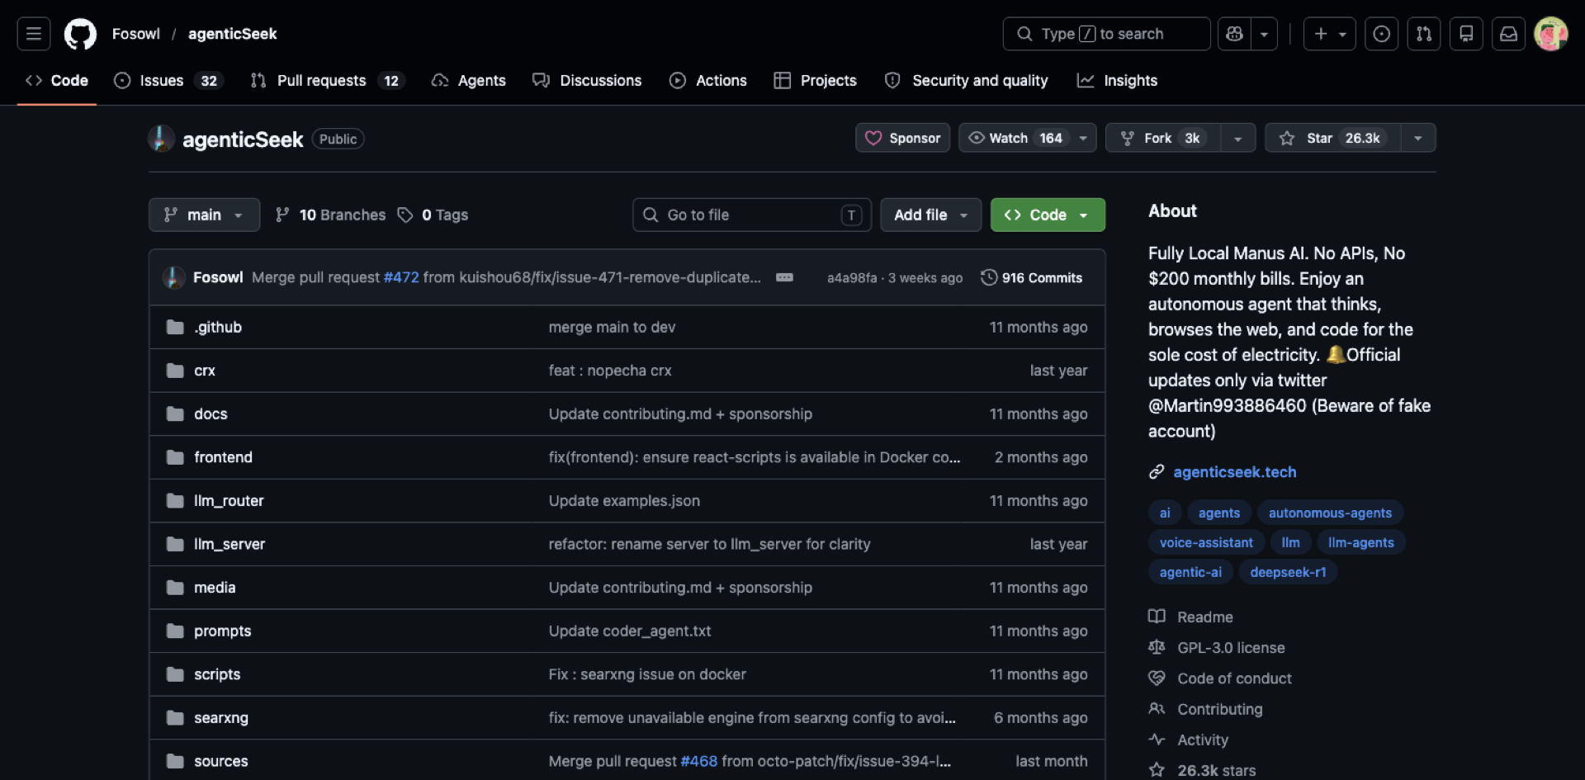The width and height of the screenshot is (1585, 780).
Task: Open the Discussions tab
Action: [x=587, y=80]
